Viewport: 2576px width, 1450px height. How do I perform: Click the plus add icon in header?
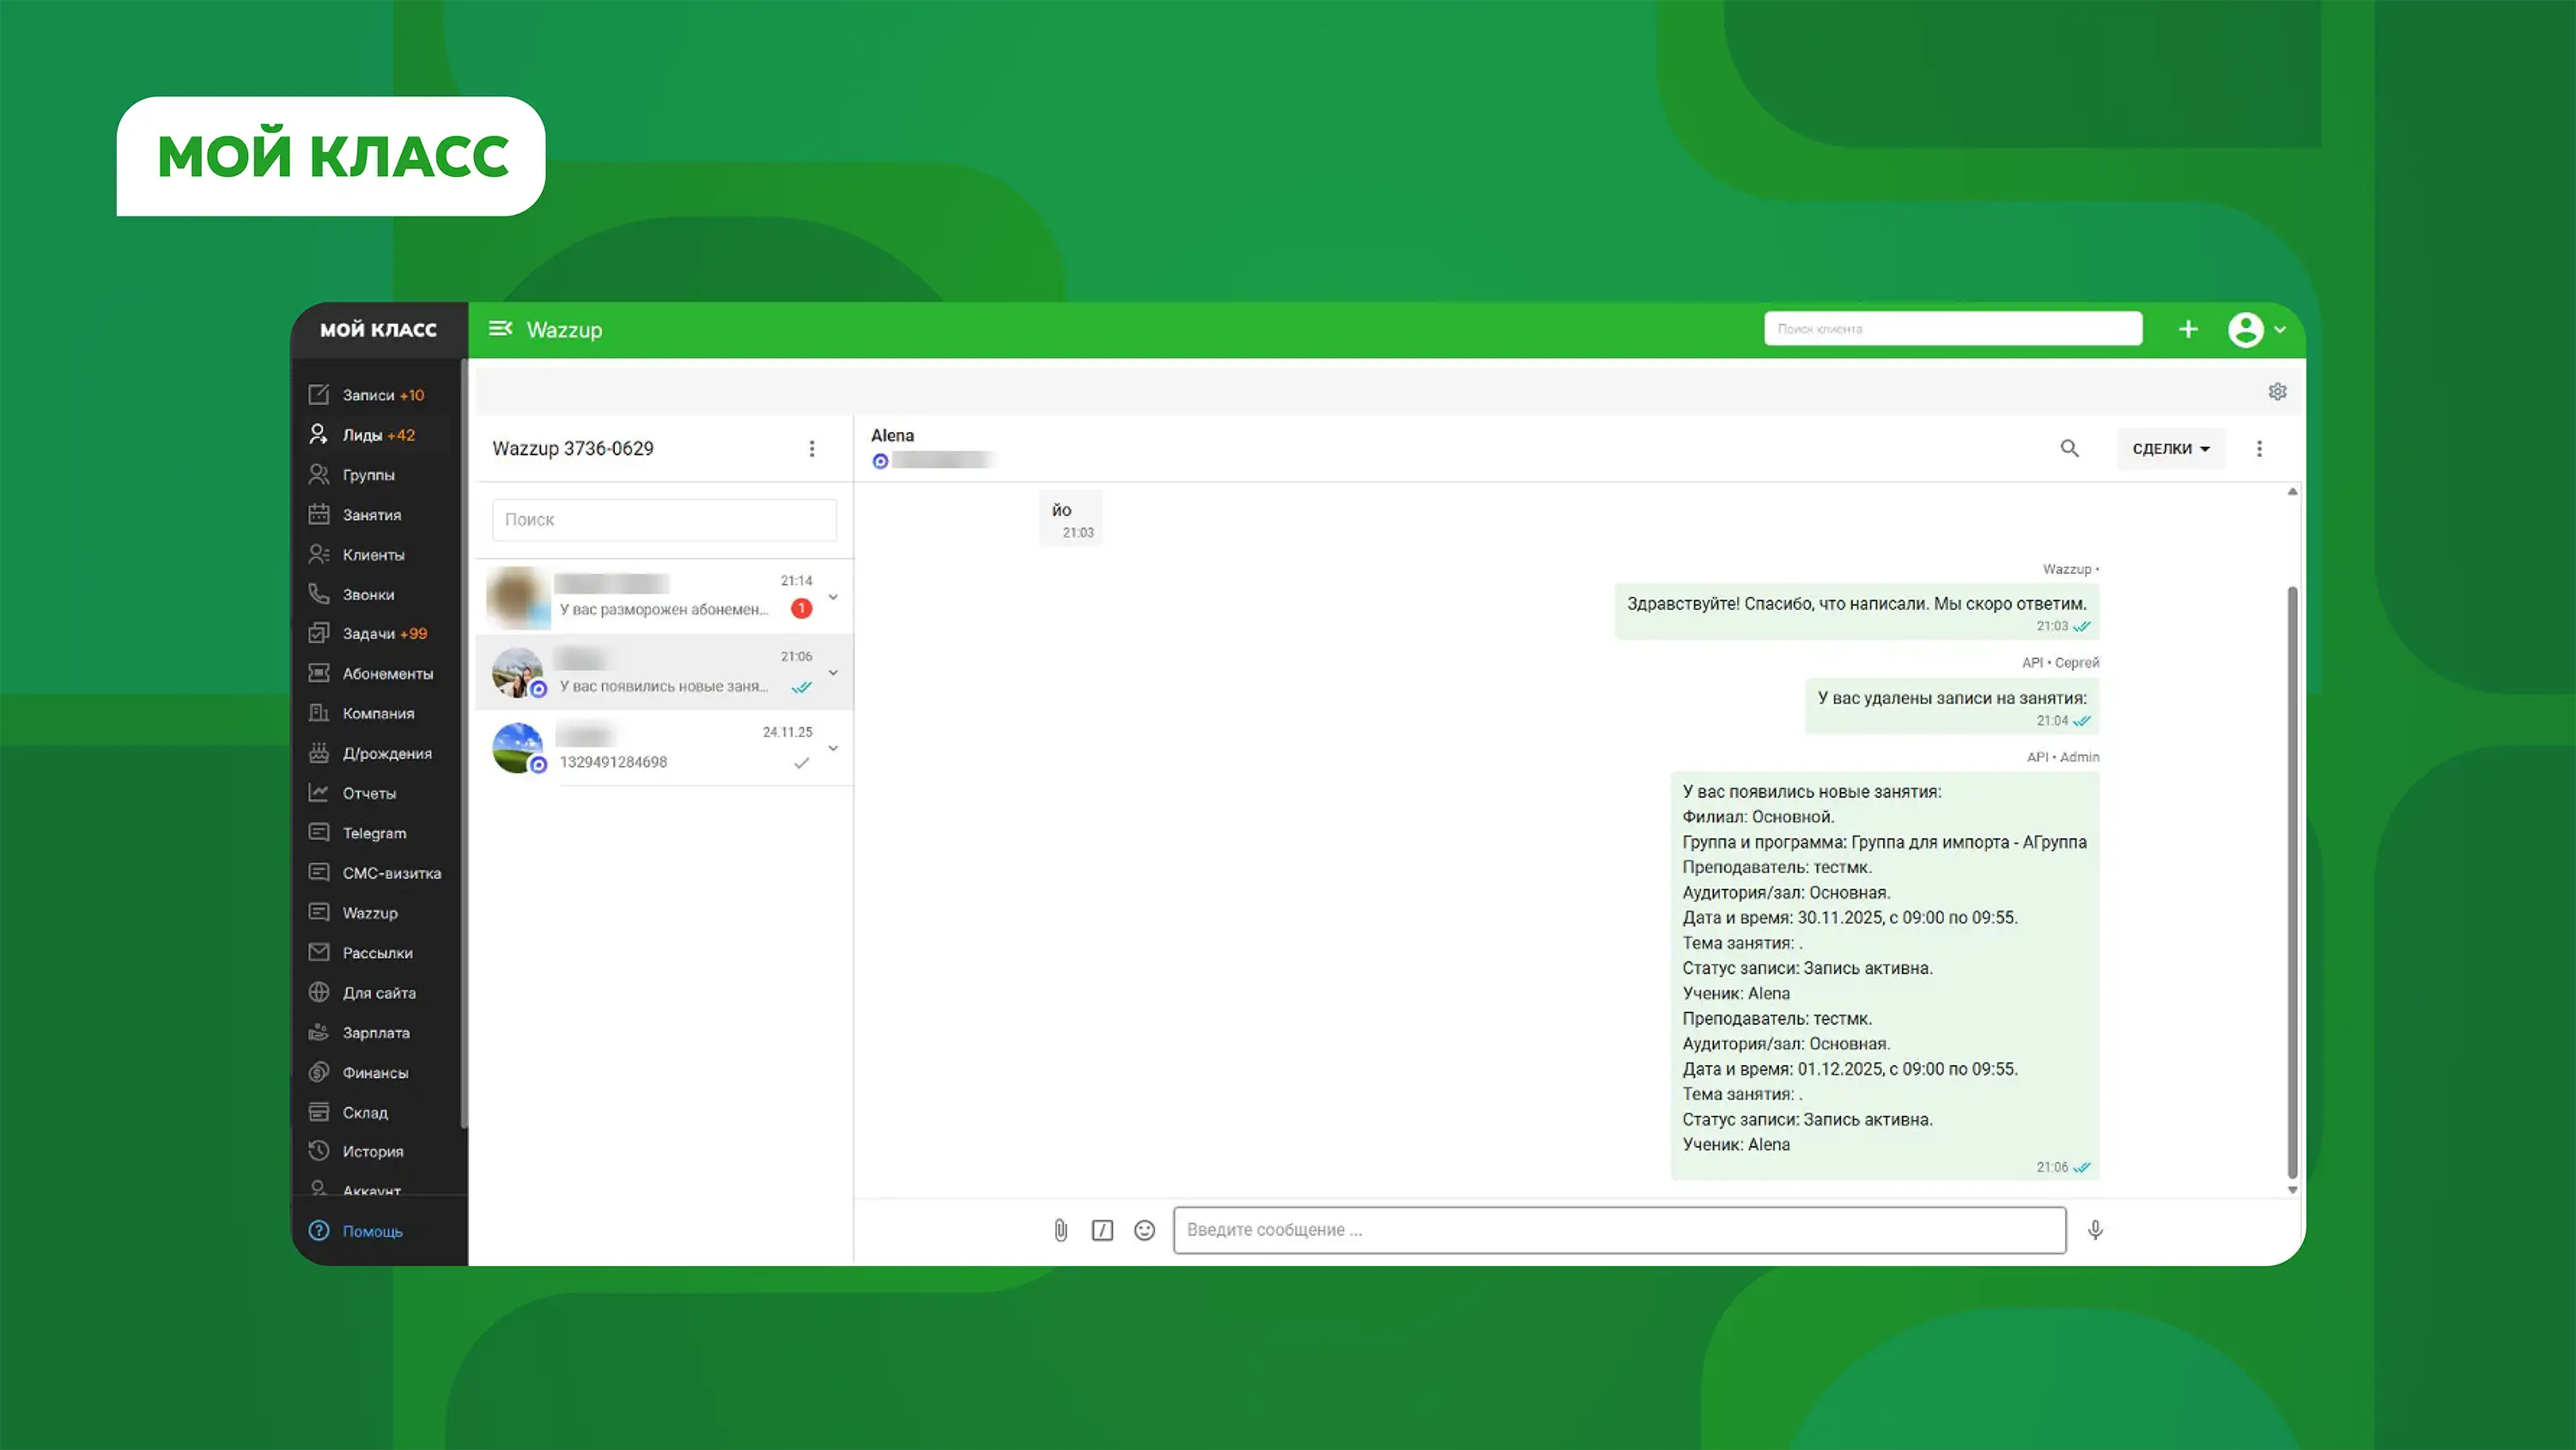click(2188, 329)
